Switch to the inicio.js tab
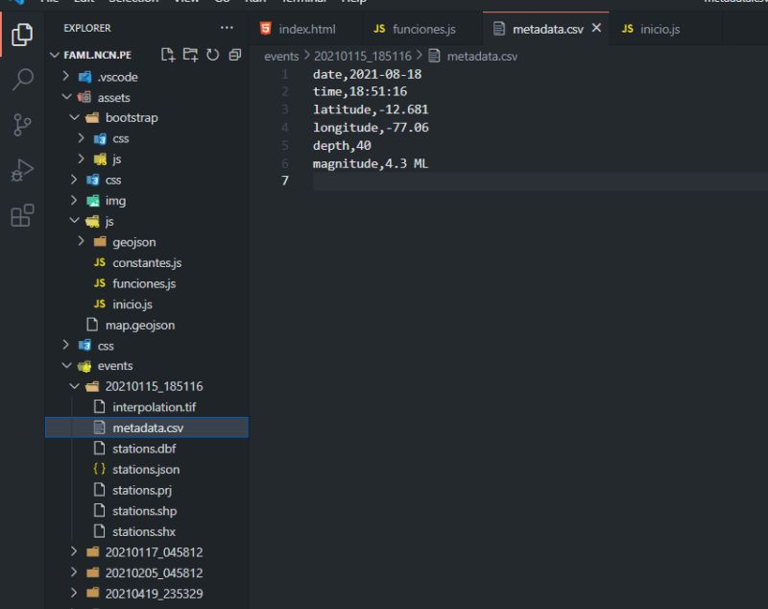Image resolution: width=768 pixels, height=609 pixels. coord(662,28)
